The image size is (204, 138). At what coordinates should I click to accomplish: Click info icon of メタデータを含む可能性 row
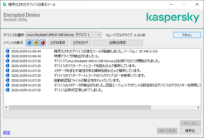click(7, 70)
